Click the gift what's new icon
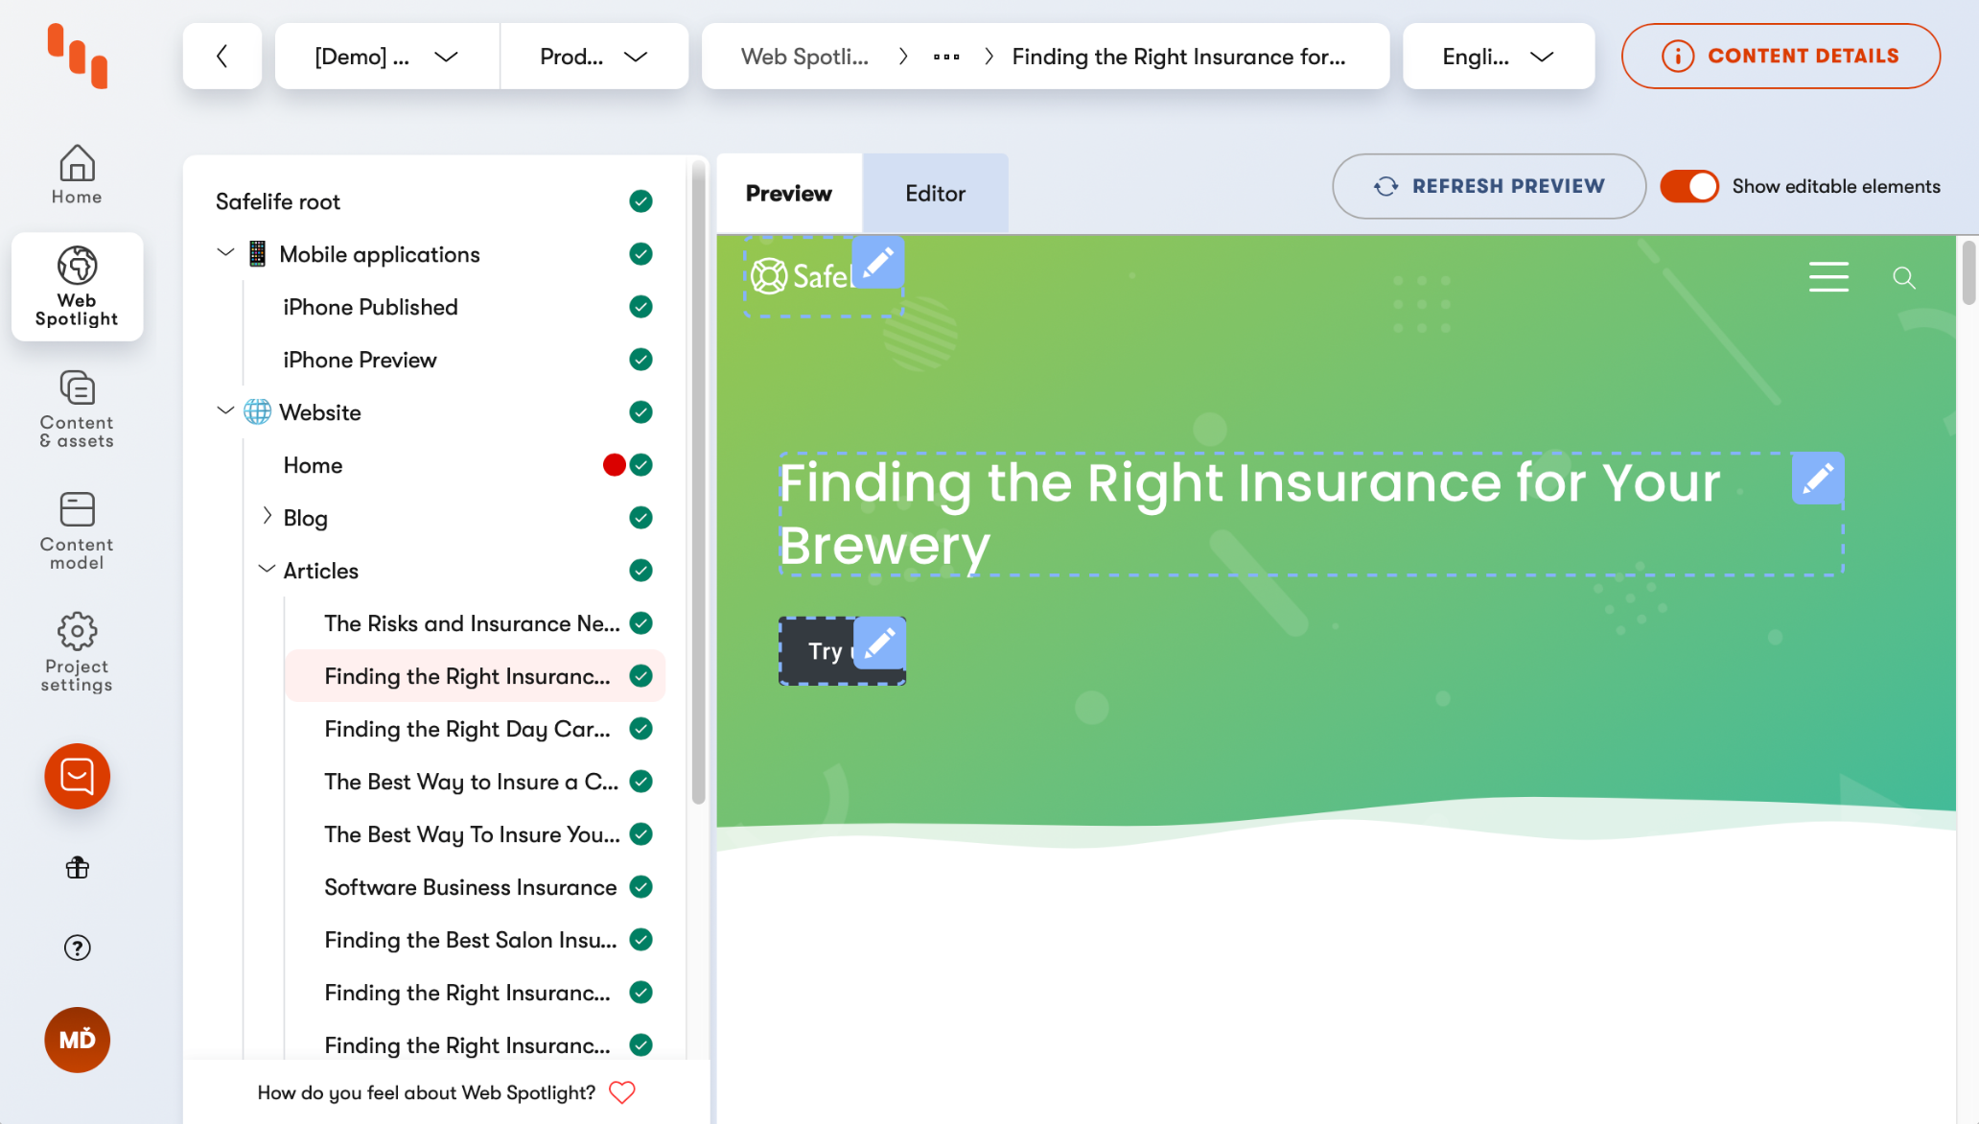Viewport: 1979px width, 1124px height. tap(77, 868)
